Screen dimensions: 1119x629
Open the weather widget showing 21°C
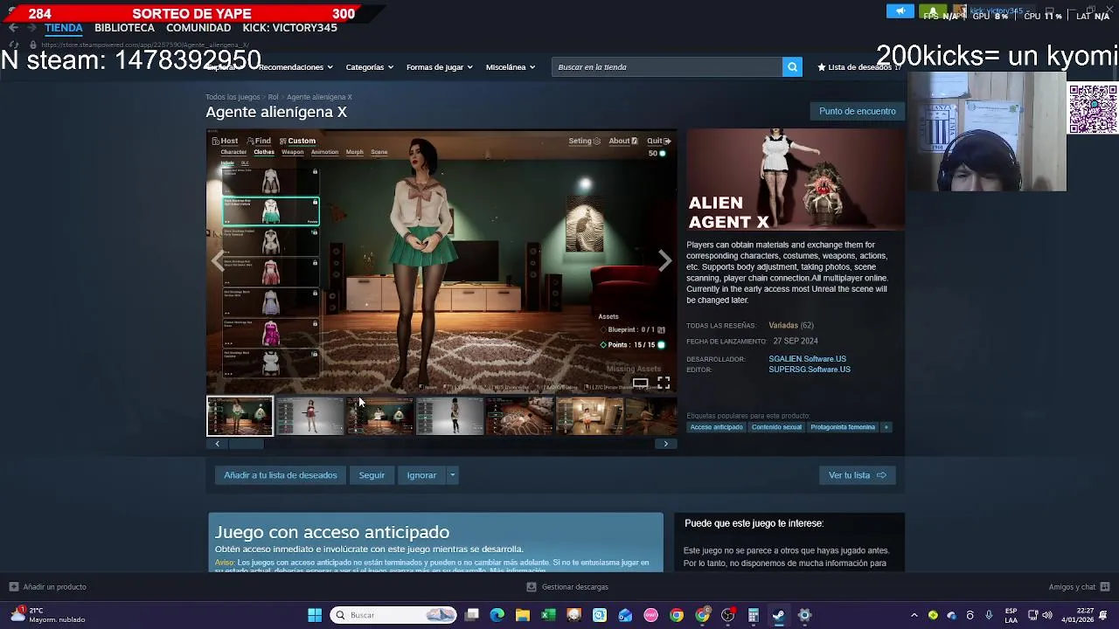click(x=48, y=615)
